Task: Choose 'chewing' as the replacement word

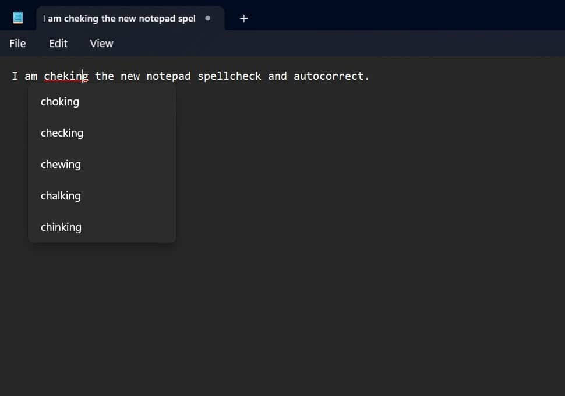Action: coord(61,164)
